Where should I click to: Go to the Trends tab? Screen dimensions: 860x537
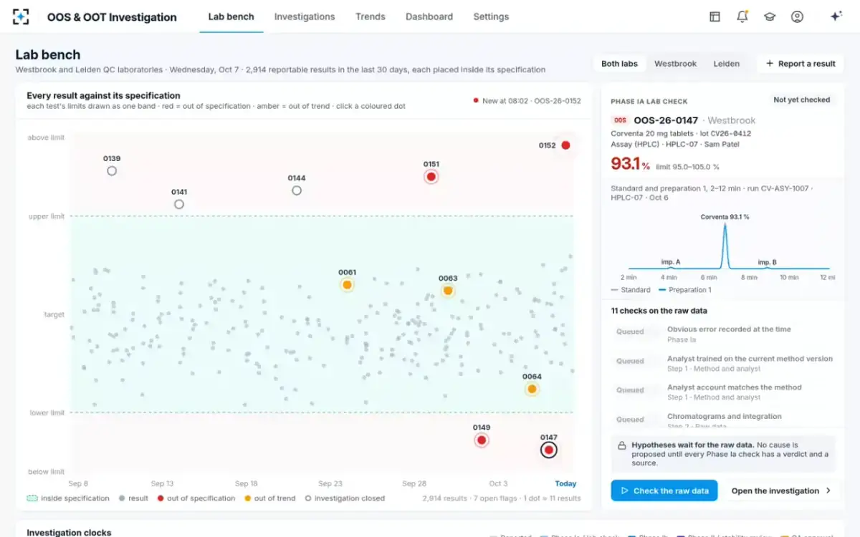(371, 16)
